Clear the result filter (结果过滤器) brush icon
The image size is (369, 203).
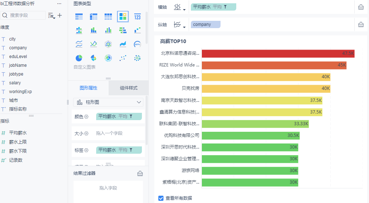point(140,173)
